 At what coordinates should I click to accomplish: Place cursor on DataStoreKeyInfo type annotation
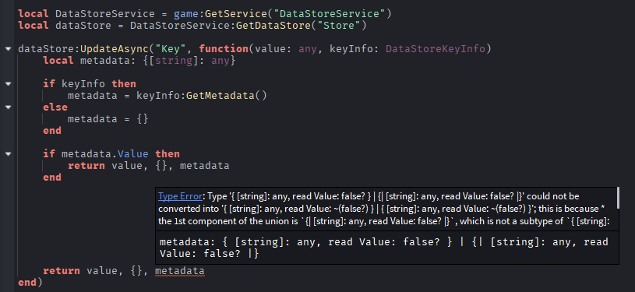tap(435, 49)
